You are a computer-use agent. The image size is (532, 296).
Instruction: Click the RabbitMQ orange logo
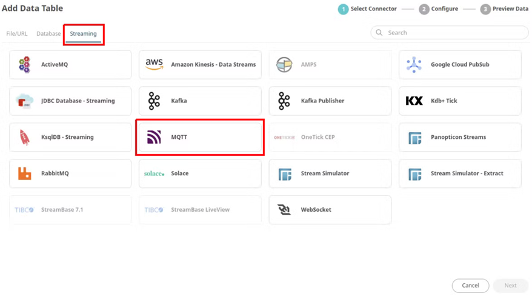(x=24, y=173)
